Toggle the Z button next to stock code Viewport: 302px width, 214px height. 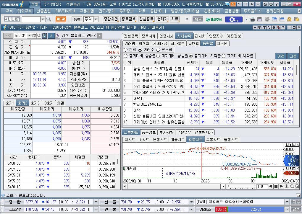(51, 36)
